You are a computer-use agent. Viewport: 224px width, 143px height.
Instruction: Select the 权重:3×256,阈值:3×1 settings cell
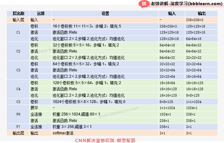point(105,127)
